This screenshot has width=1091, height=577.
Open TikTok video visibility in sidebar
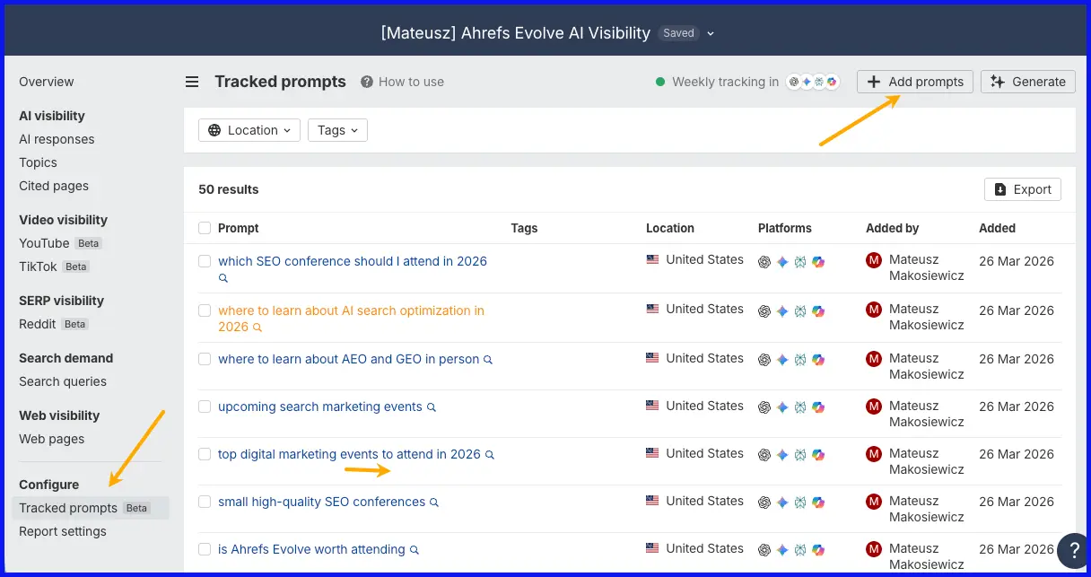pos(38,267)
